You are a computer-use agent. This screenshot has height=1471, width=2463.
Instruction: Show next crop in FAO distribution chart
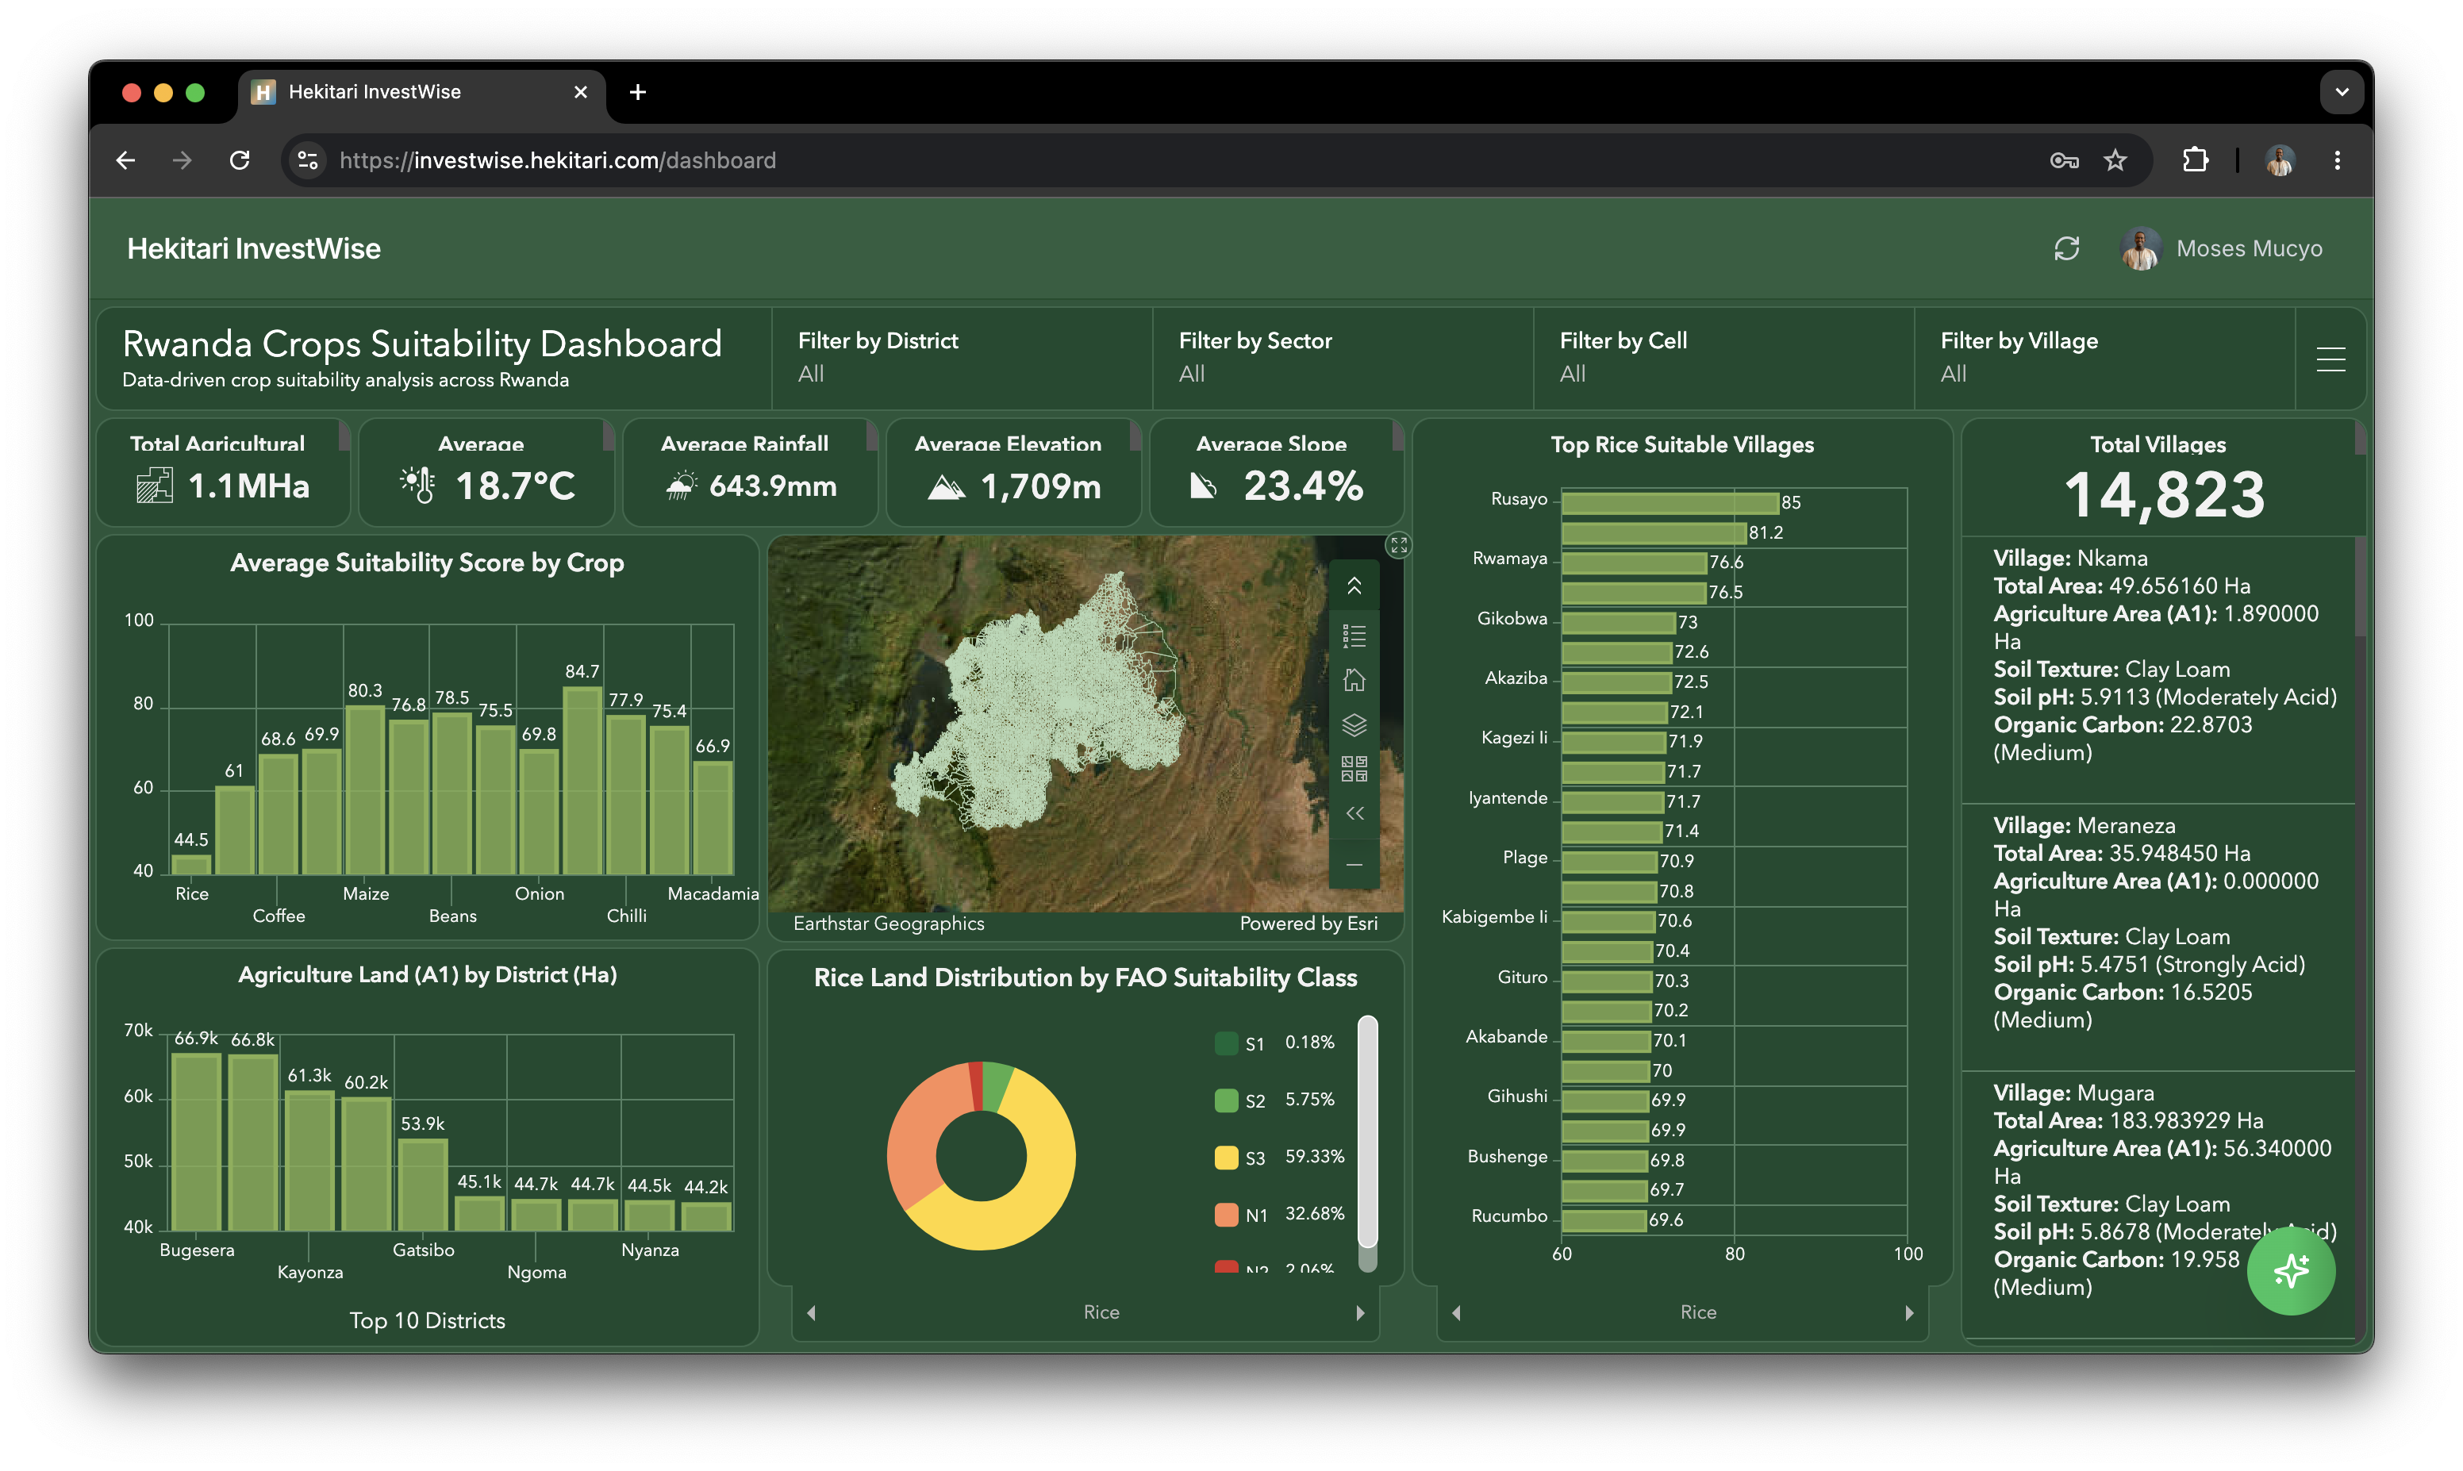click(1360, 1312)
